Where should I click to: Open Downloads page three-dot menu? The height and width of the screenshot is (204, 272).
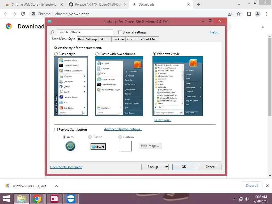pos(263,26)
